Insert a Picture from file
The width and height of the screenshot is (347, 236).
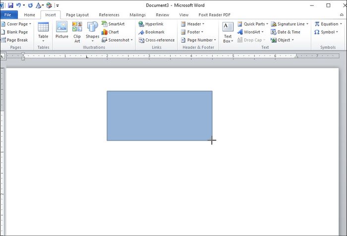61,31
